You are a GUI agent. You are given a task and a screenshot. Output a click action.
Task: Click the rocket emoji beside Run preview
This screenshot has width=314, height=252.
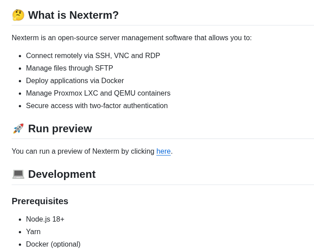coord(18,129)
